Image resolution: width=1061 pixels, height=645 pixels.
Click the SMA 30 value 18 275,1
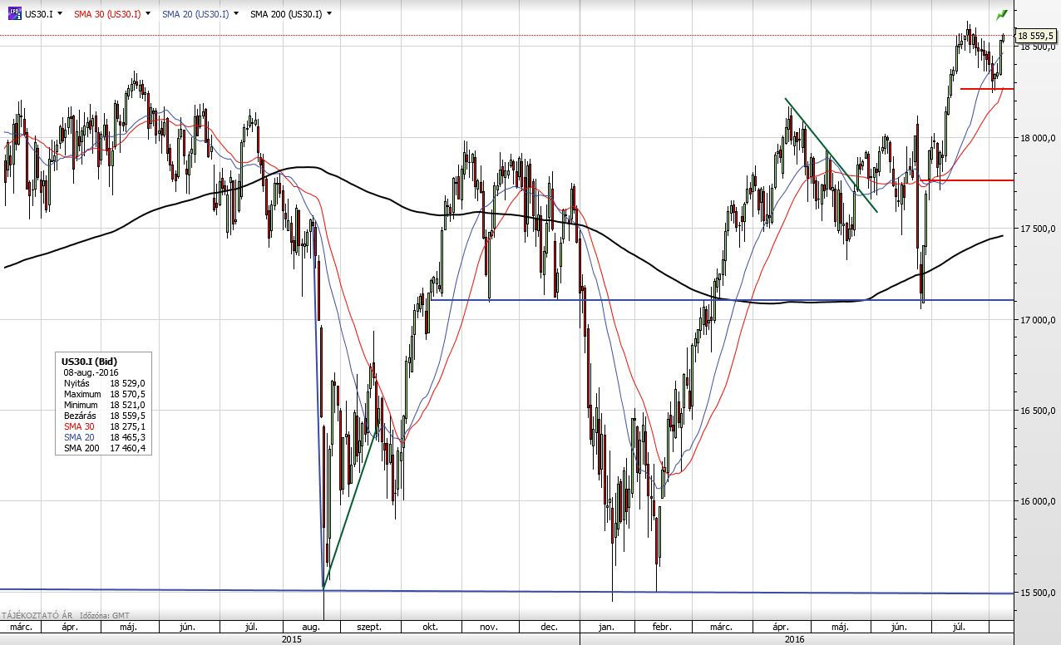tap(127, 426)
